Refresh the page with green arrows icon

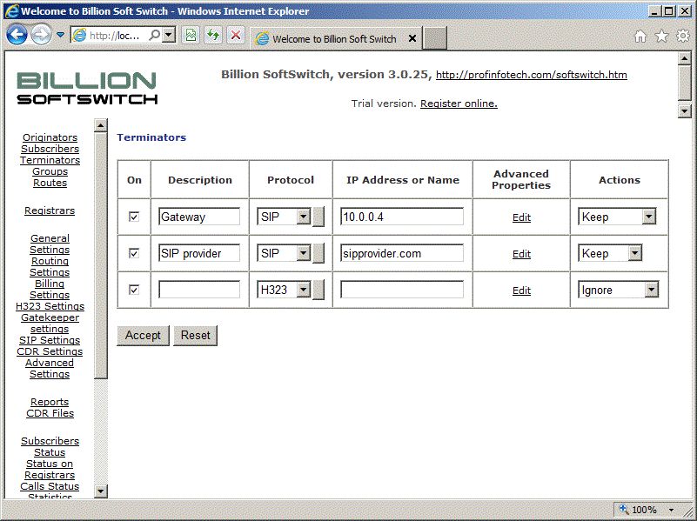point(213,35)
